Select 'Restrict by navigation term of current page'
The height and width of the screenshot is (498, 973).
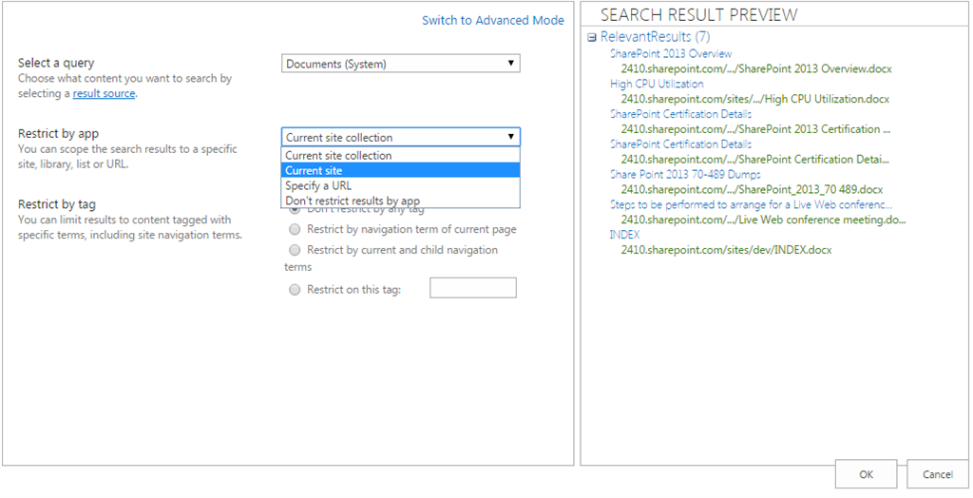(x=295, y=229)
